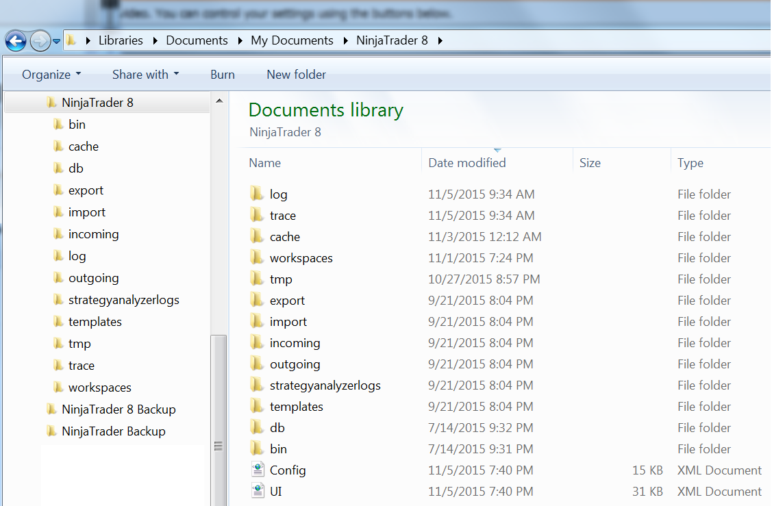Sort by the Date modified column header
Image resolution: width=772 pixels, height=506 pixels.
tap(466, 163)
